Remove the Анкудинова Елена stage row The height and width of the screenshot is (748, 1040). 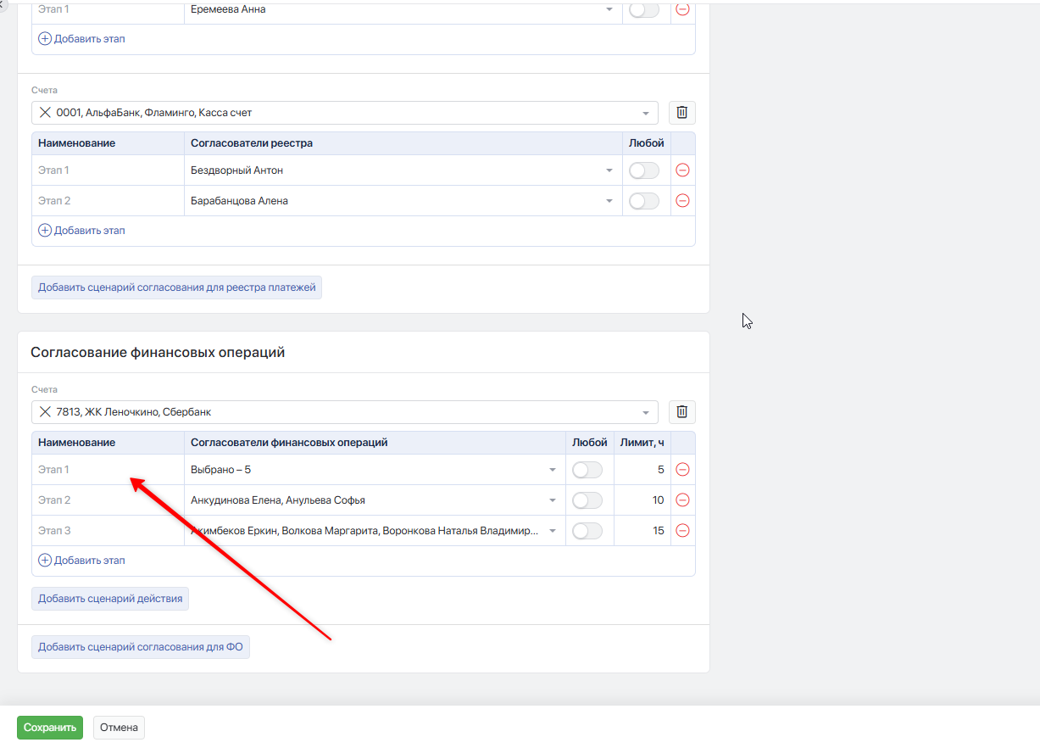682,500
